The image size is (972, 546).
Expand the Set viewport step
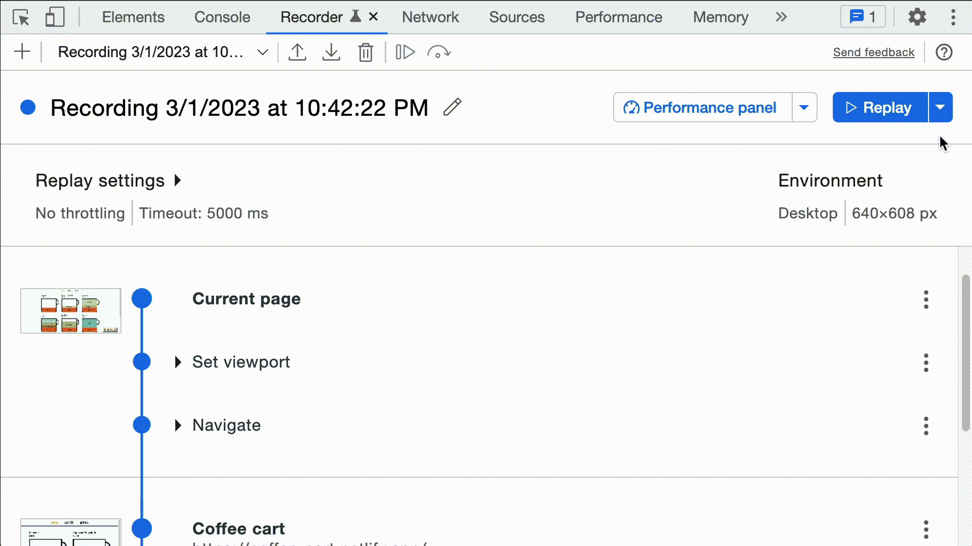(178, 362)
